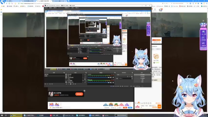Image resolution: width=208 pixels, height=117 pixels.
Task: Toggle visibility of the second source row
Action: (x=83, y=76)
